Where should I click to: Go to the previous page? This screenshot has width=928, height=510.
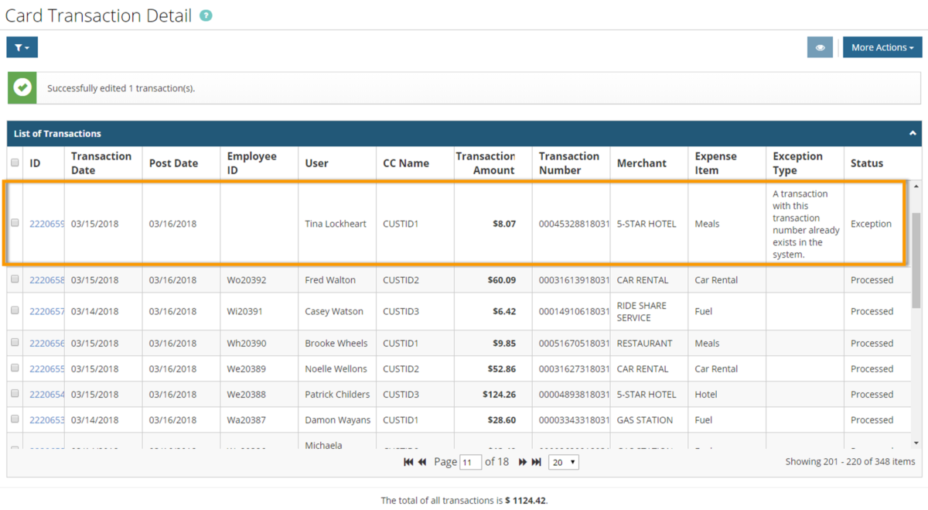point(422,462)
